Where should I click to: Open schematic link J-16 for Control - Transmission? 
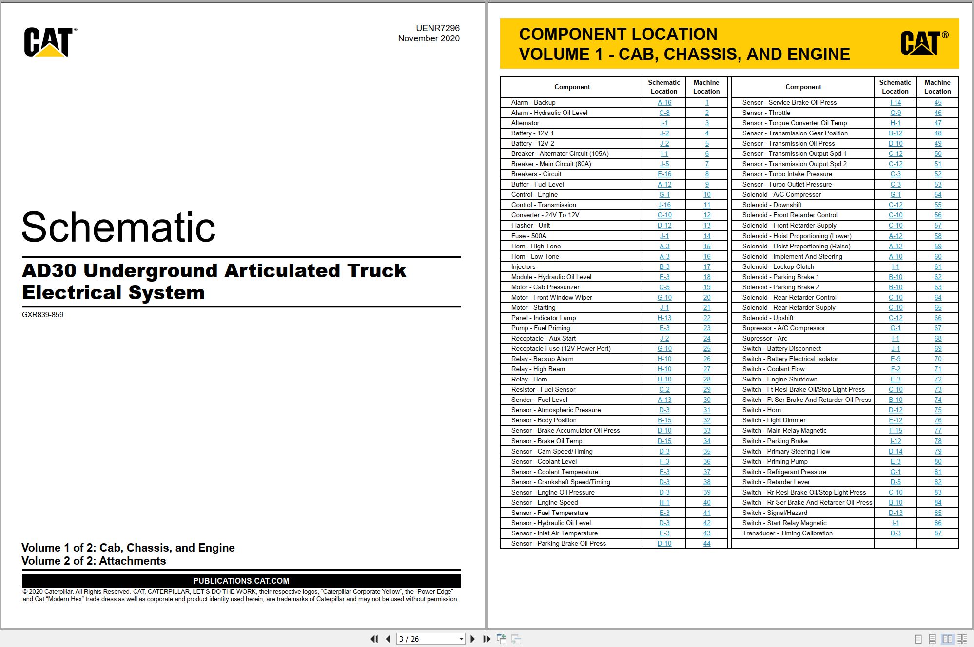tap(664, 205)
